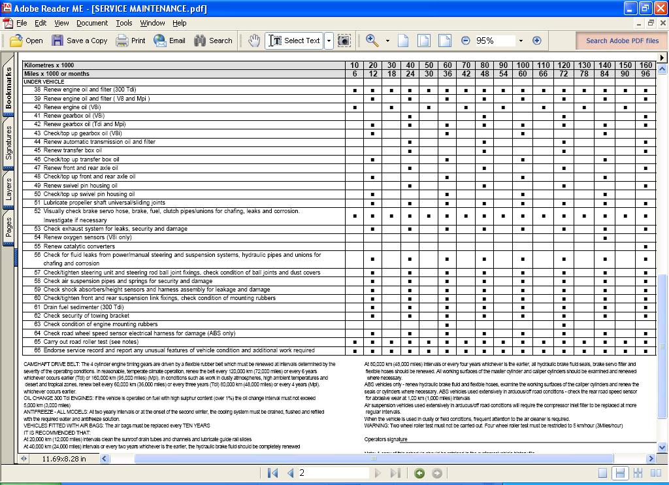
Task: Open the Document menu
Action: click(x=92, y=23)
